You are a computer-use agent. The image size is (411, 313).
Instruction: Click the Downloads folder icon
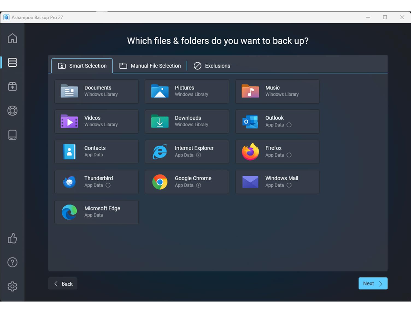tap(160, 121)
